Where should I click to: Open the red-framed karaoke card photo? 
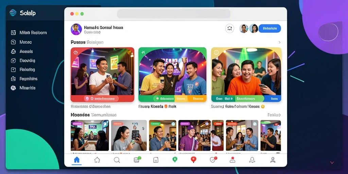point(102,71)
